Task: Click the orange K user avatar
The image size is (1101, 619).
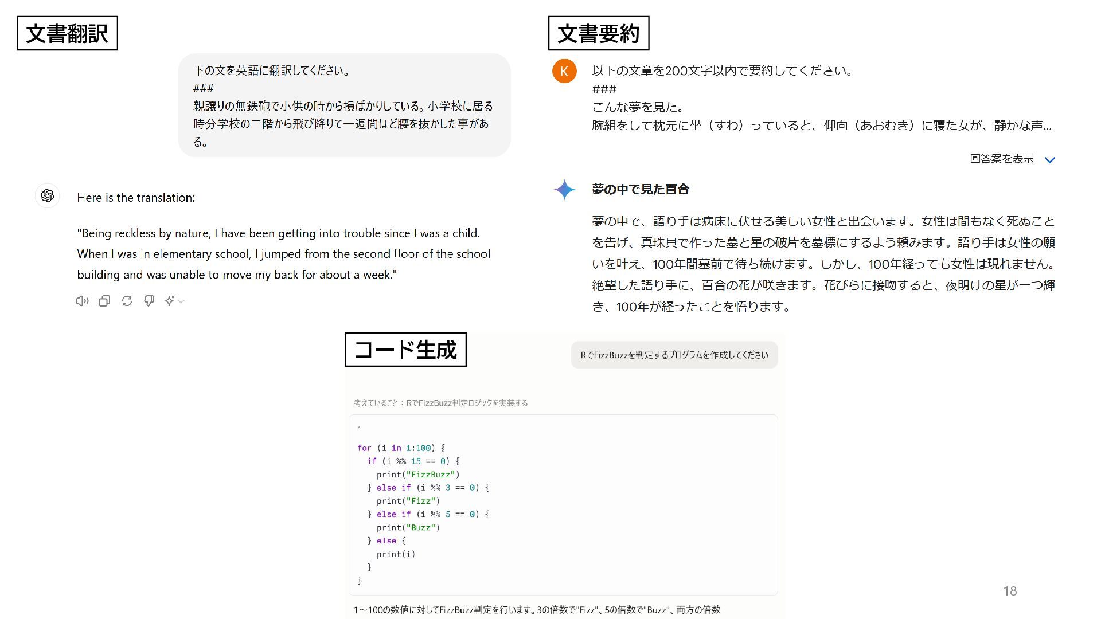Action: click(x=564, y=71)
